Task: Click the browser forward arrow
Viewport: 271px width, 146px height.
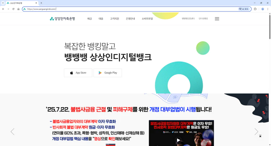Action: [8, 9]
